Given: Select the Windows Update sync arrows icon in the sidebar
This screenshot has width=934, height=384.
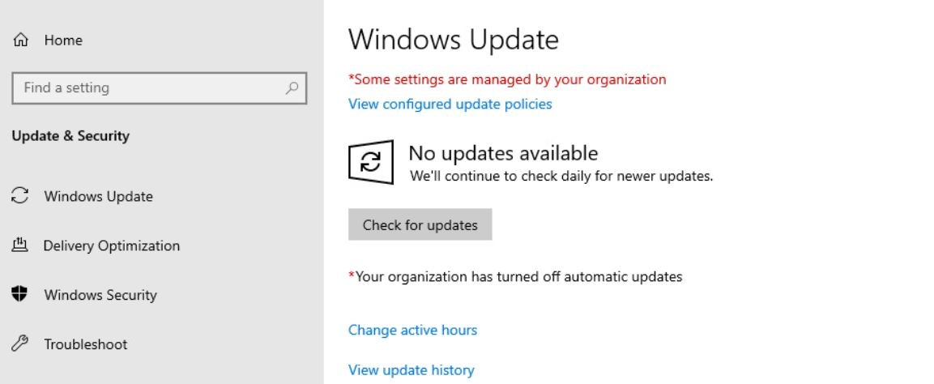Looking at the screenshot, I should pos(20,195).
